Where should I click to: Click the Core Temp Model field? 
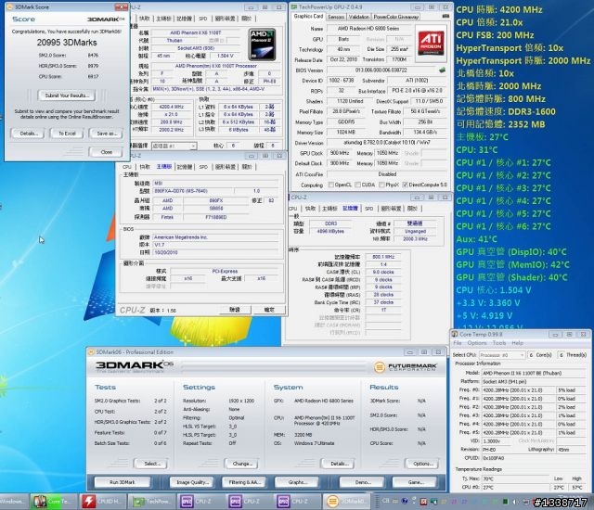pos(534,373)
